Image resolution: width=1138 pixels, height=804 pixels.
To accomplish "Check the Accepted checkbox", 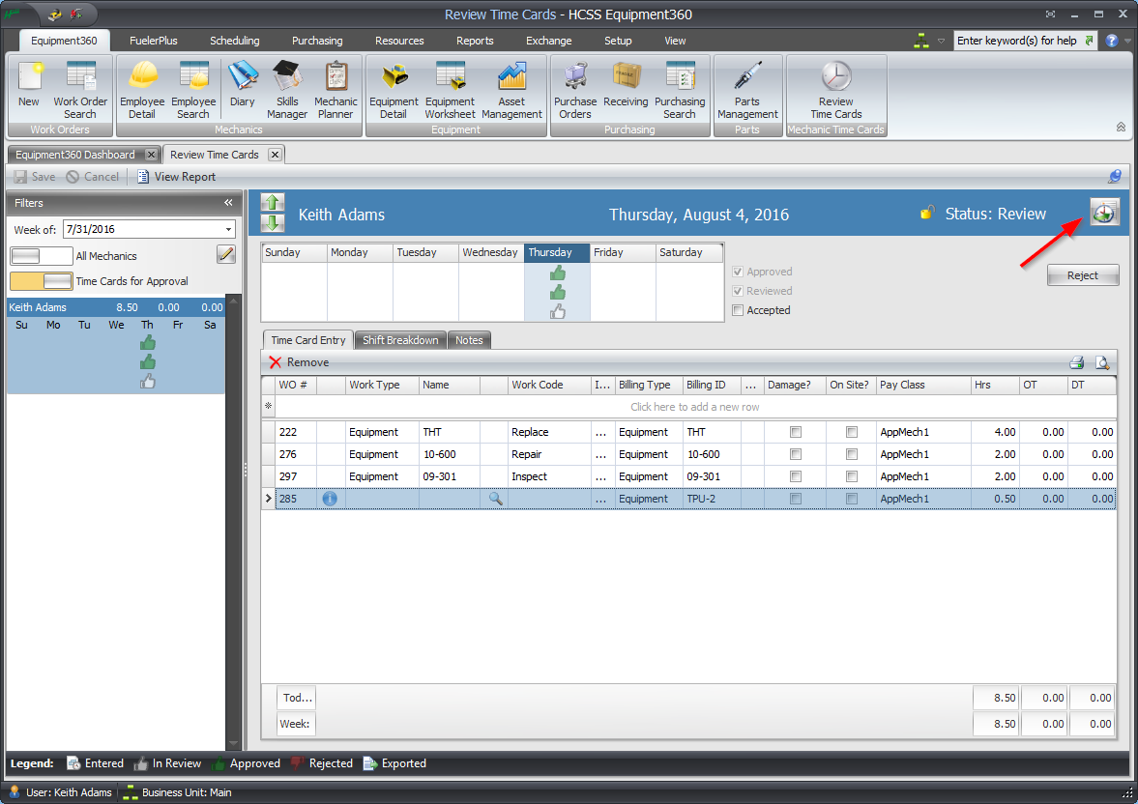I will click(738, 310).
